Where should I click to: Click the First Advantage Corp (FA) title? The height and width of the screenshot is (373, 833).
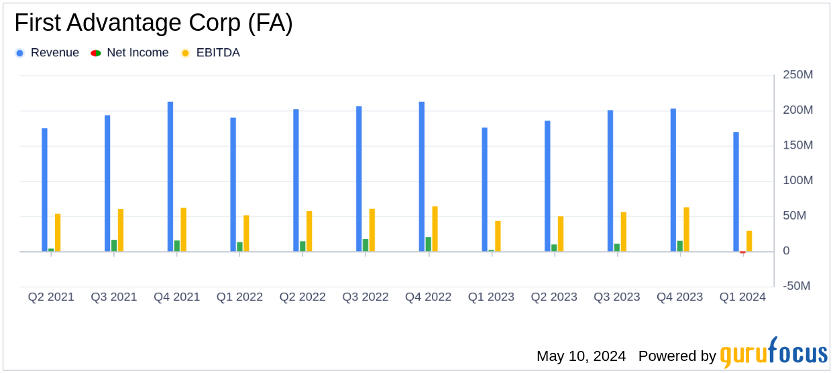[154, 23]
